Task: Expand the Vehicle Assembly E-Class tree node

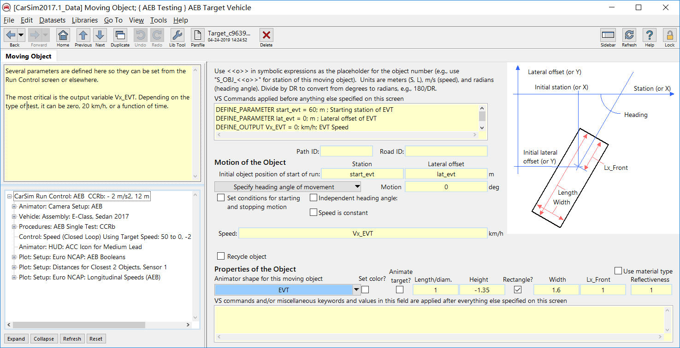Action: click(14, 216)
